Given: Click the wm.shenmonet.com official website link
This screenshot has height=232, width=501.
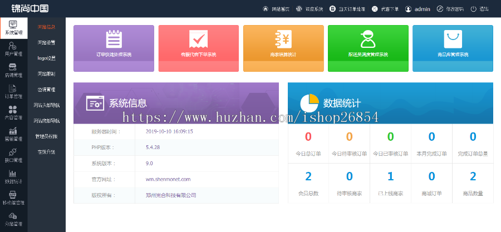Looking at the screenshot, I should 168,179.
